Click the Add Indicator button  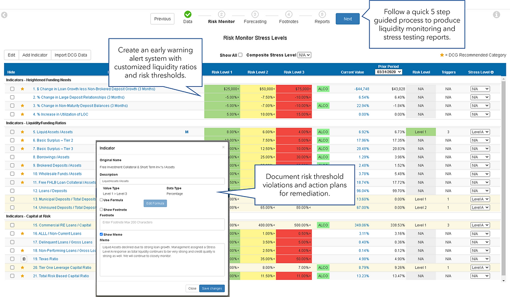coord(35,55)
